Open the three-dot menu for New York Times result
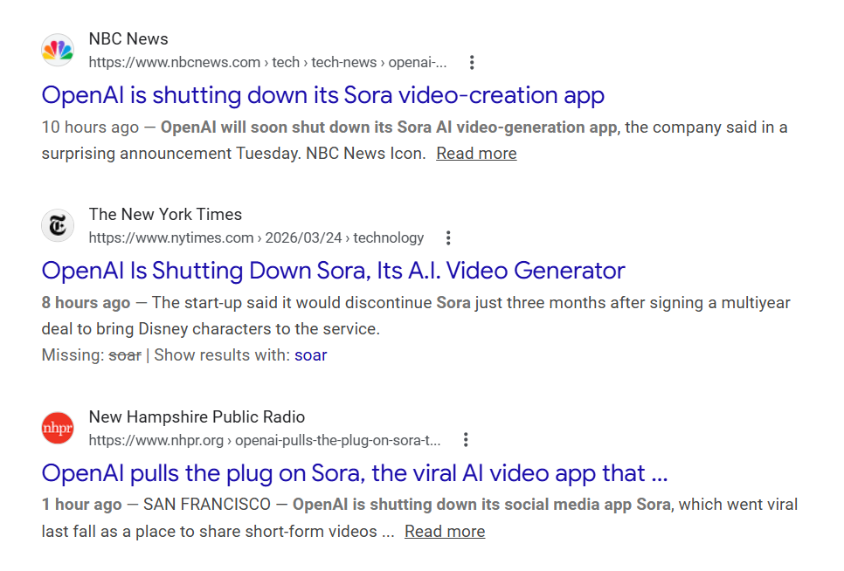 [x=448, y=237]
